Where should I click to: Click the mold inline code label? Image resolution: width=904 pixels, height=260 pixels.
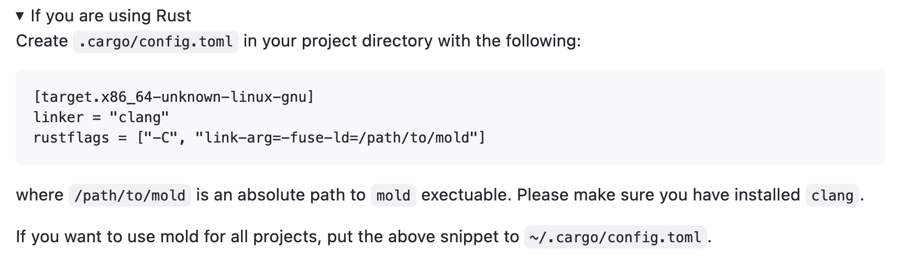point(393,195)
